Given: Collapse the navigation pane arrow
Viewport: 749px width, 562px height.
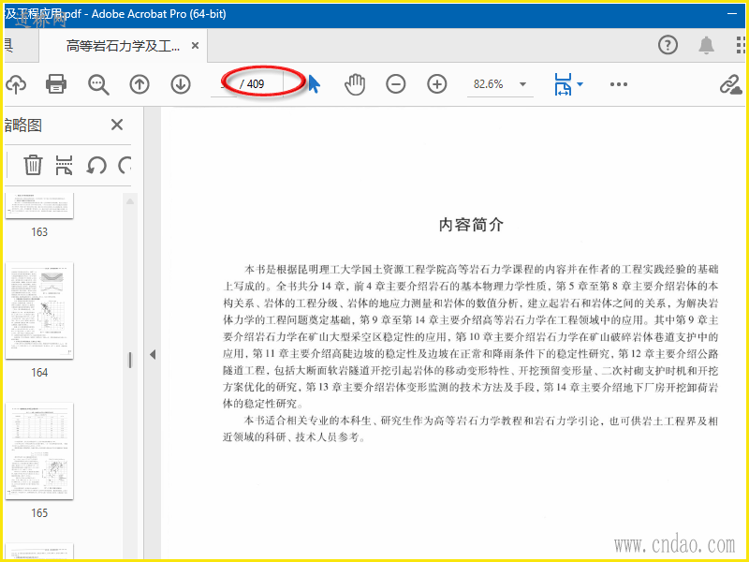Looking at the screenshot, I should pos(153,355).
